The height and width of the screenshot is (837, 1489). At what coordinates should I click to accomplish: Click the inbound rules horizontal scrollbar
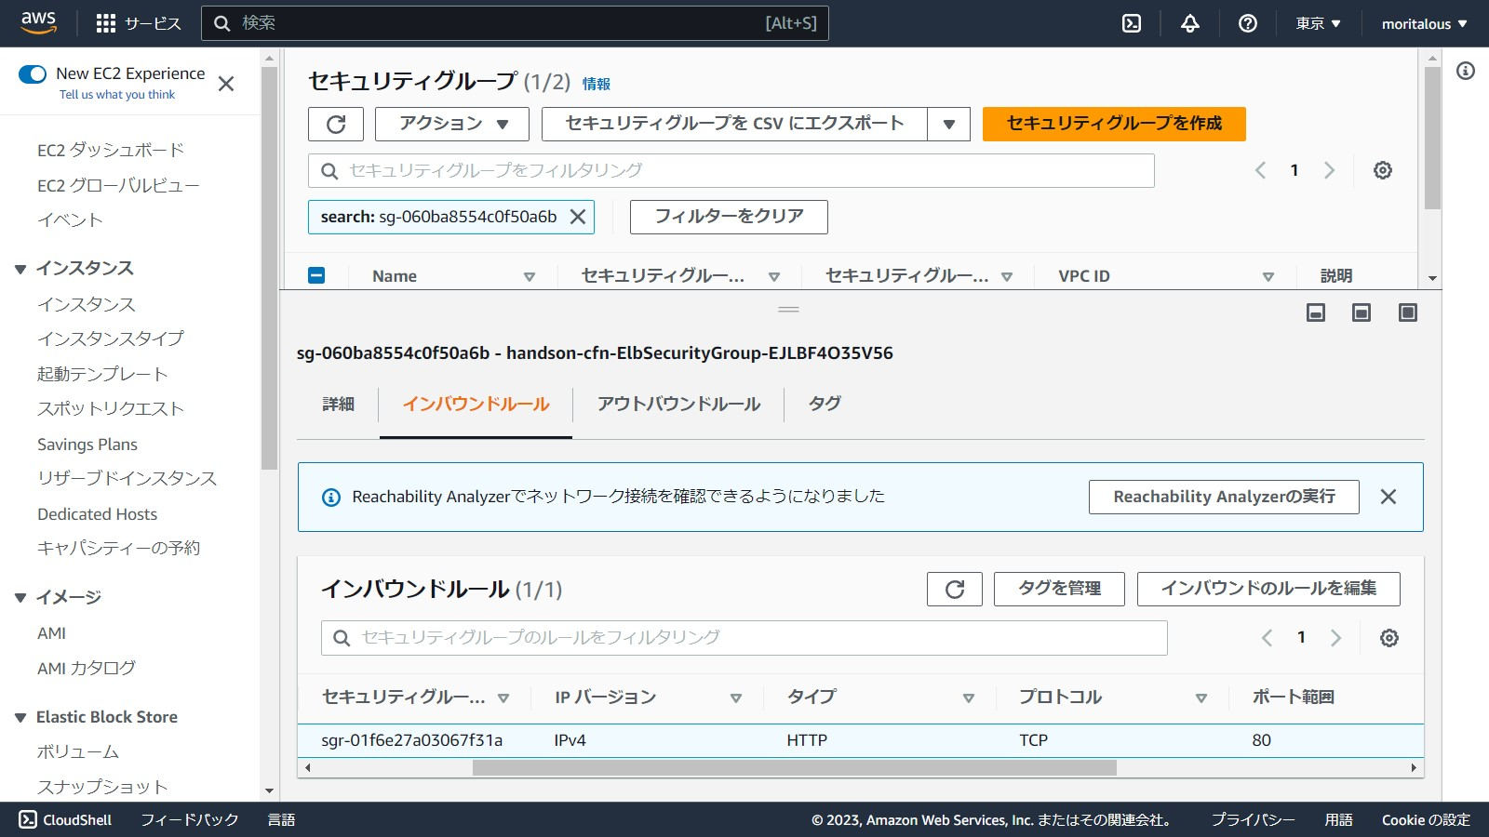click(x=795, y=768)
